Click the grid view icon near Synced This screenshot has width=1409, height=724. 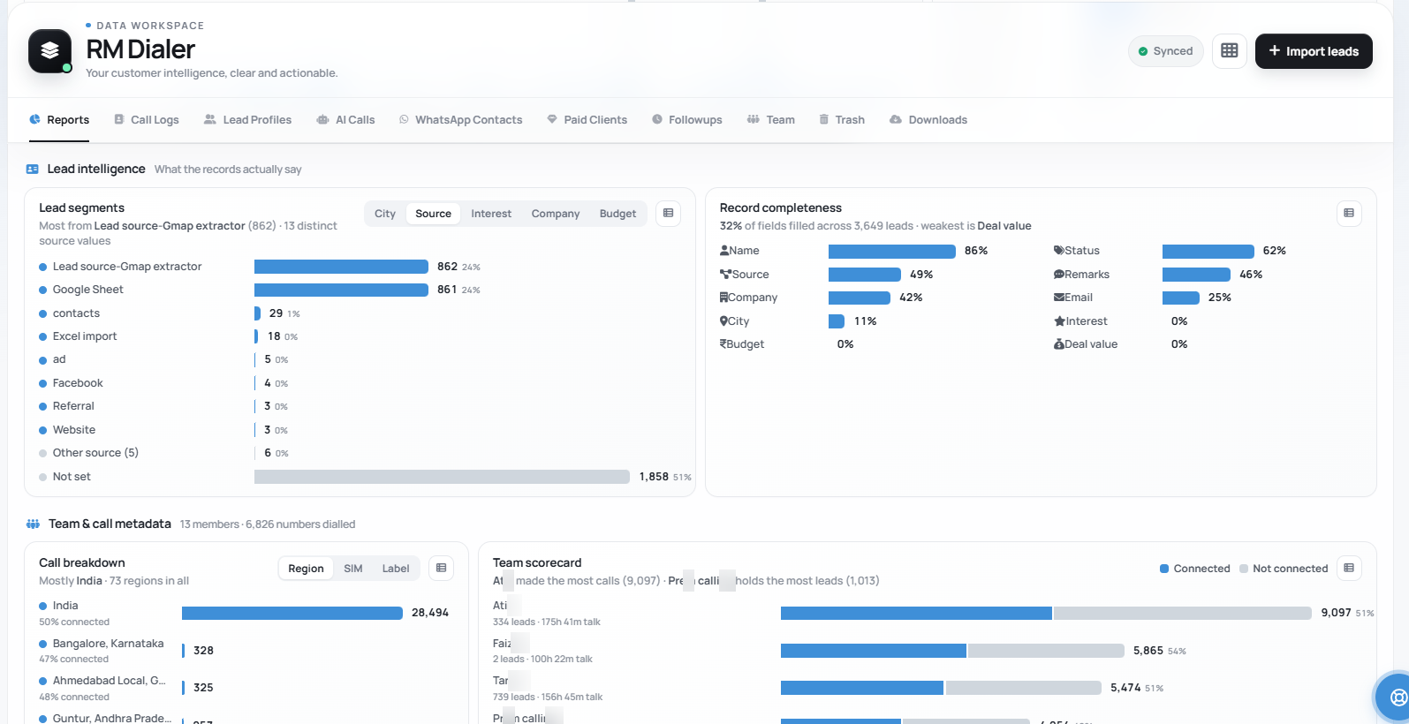(1229, 51)
